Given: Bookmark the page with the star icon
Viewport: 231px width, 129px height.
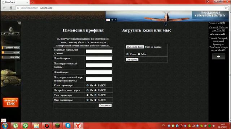Looking at the screenshot, I should (x=226, y=8).
